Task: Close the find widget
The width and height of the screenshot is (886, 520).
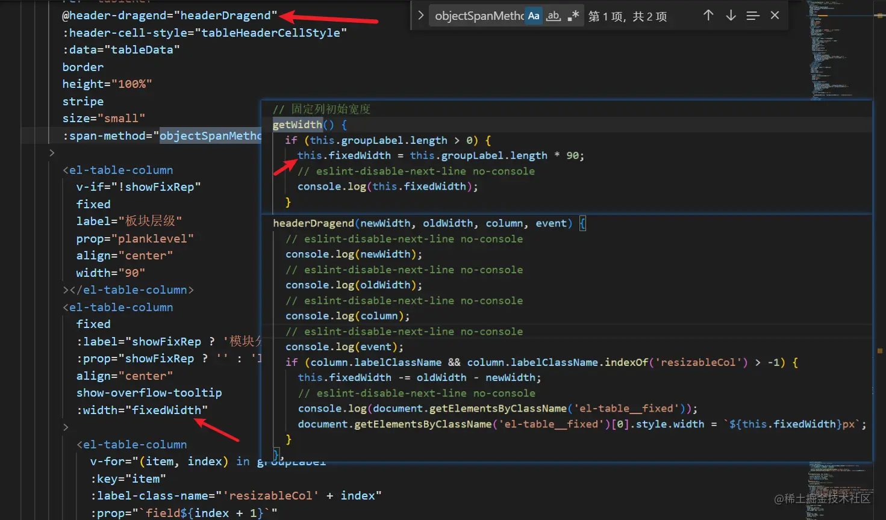Action: [775, 16]
